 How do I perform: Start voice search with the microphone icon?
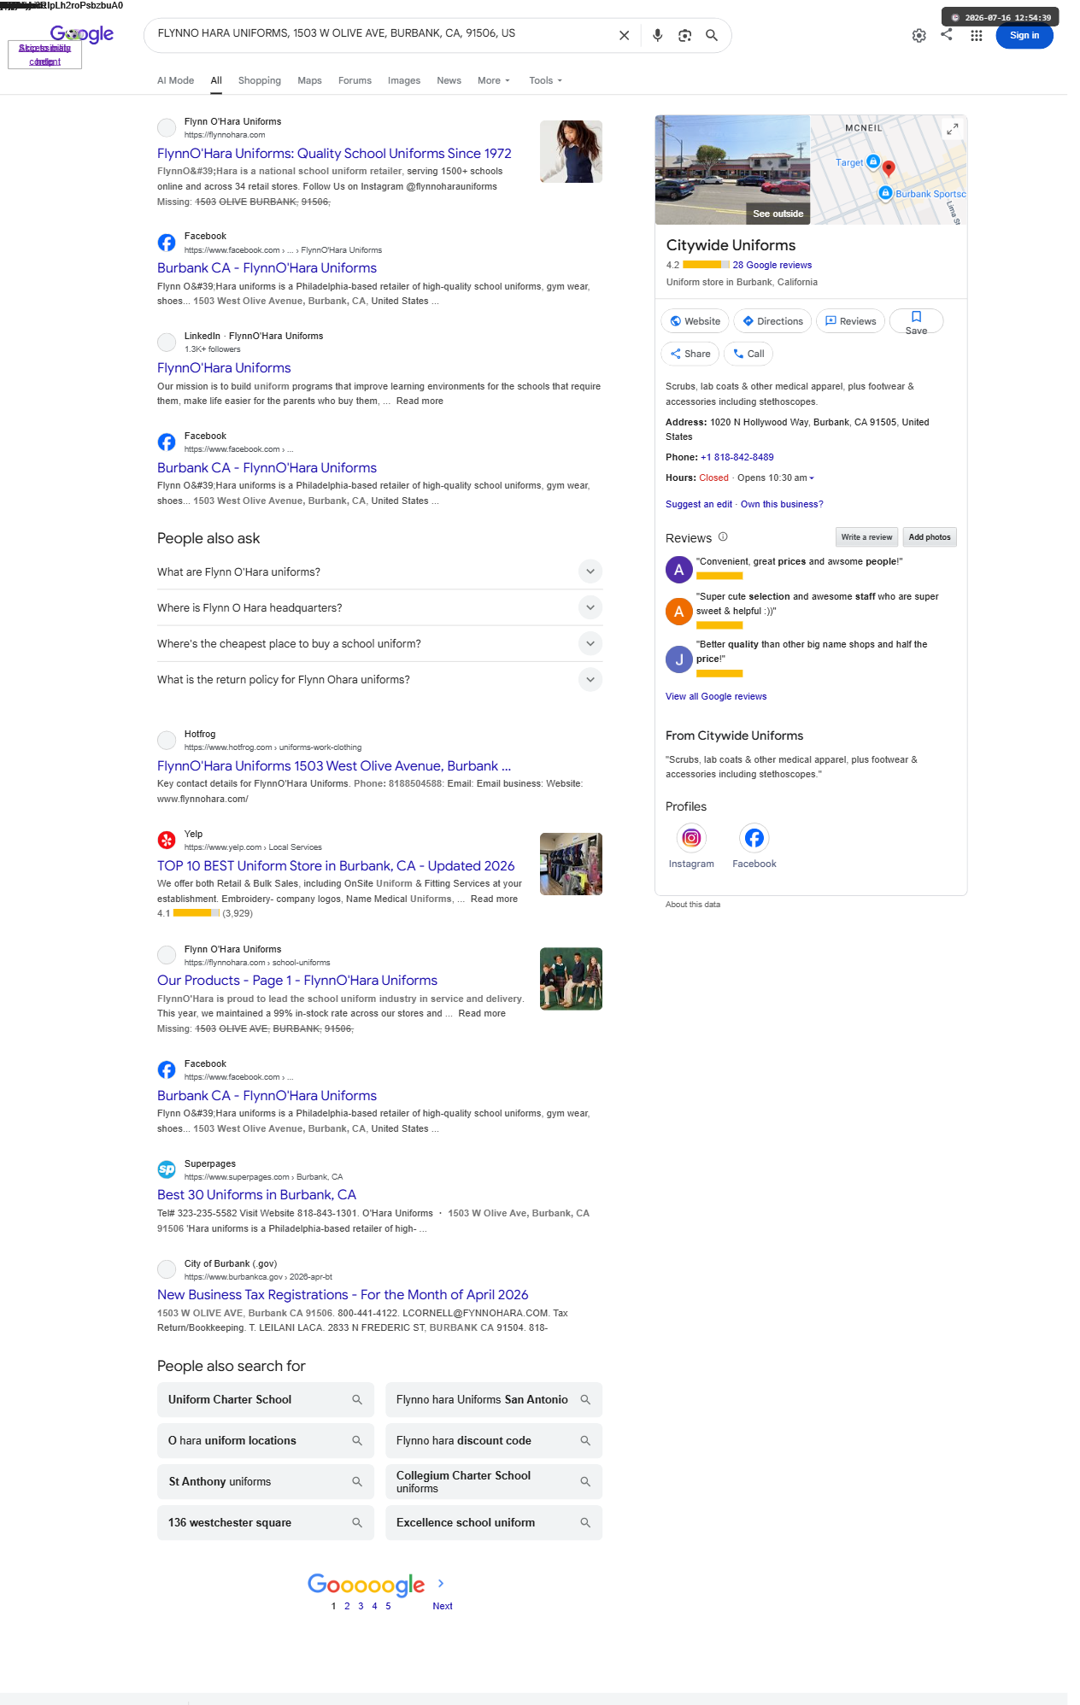click(x=657, y=35)
